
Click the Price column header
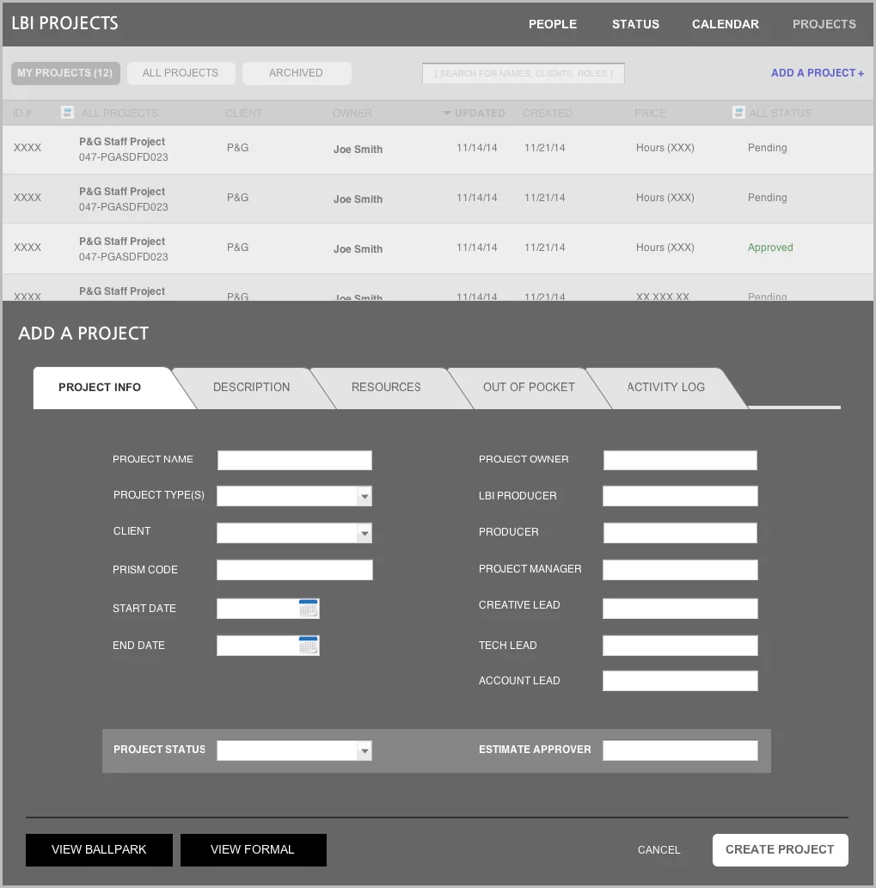[x=650, y=113]
